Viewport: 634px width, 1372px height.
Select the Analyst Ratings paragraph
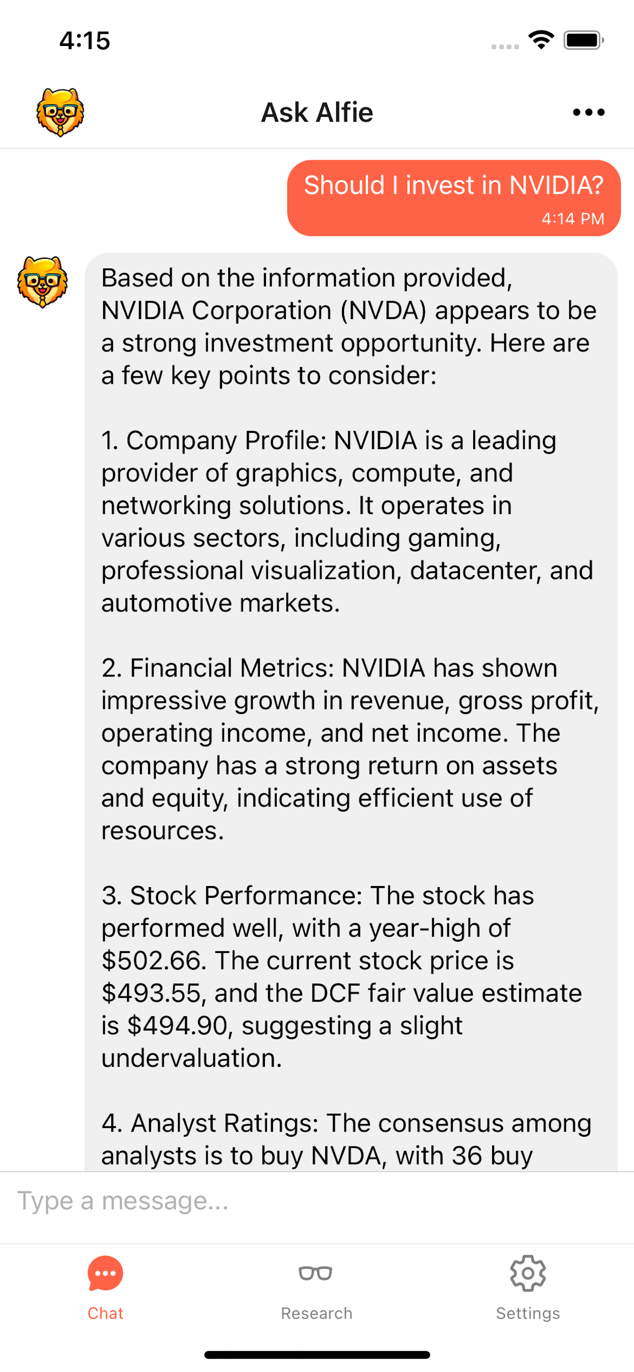tap(346, 1139)
